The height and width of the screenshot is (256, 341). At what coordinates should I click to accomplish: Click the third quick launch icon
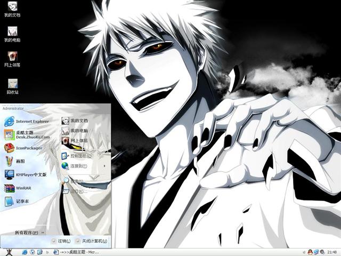39,252
